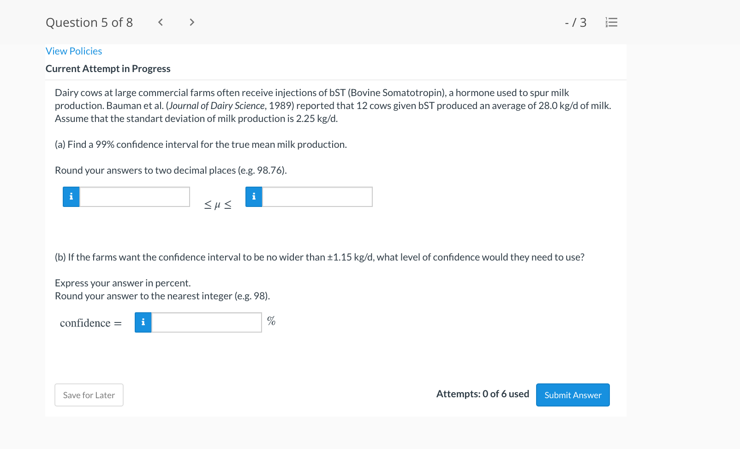Click the info icon beside the lower bound field

click(71, 196)
